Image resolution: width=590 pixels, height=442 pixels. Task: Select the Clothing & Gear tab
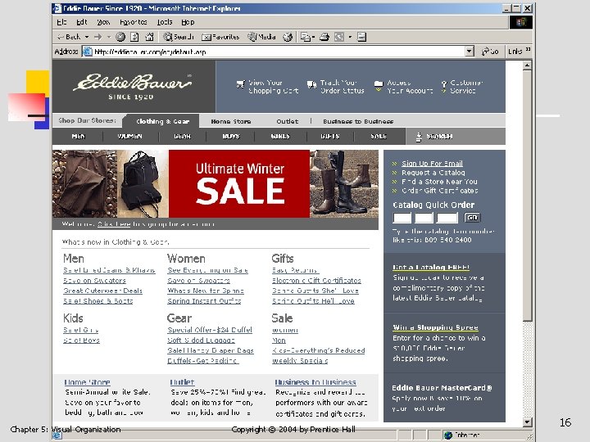click(162, 121)
